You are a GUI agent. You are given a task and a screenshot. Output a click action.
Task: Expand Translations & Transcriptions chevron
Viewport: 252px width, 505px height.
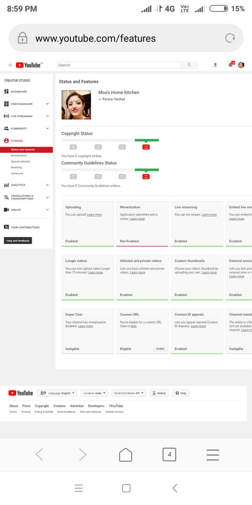(x=47, y=197)
